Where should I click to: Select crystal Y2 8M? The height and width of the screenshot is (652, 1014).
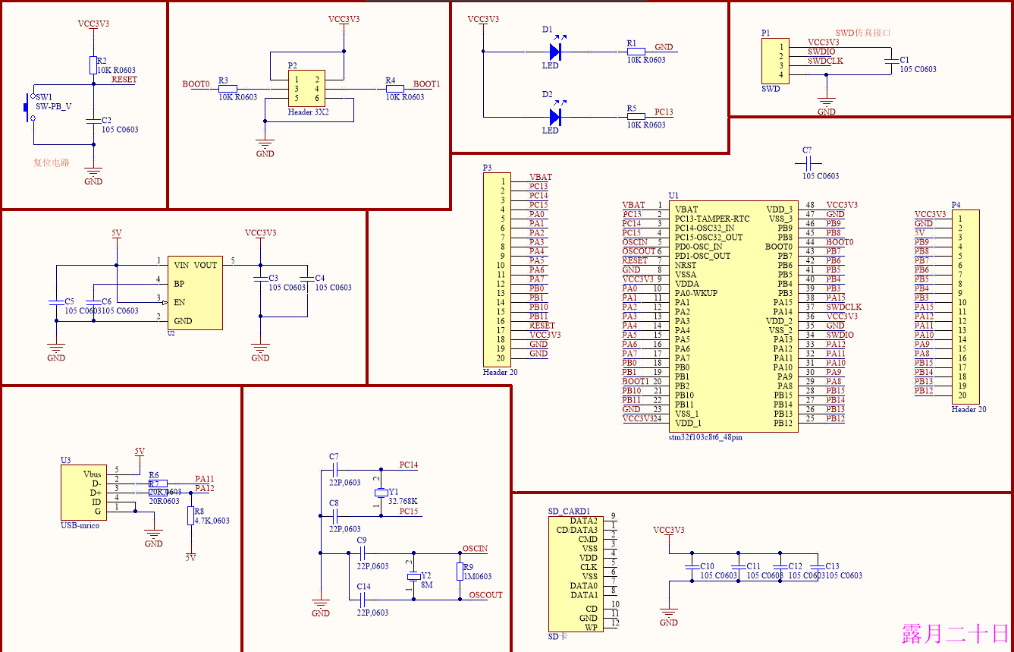413,576
